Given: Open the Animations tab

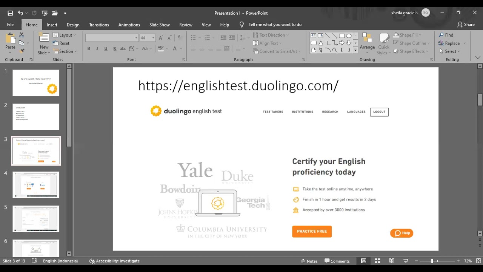Looking at the screenshot, I should 129,25.
